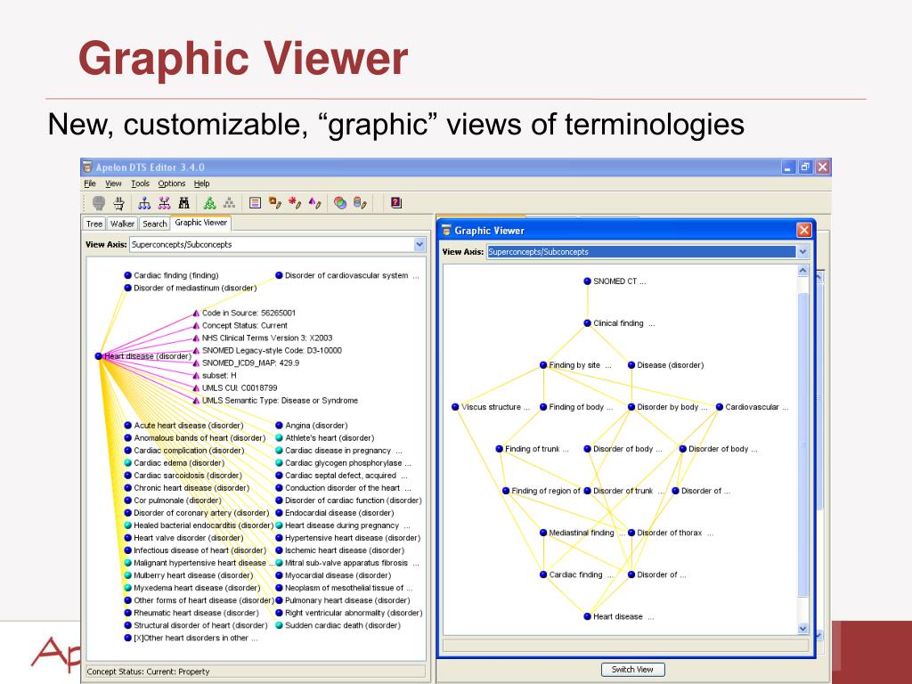Select the Rheumatic heart disease (disorder) node
The width and height of the screenshot is (912, 684).
point(191,613)
